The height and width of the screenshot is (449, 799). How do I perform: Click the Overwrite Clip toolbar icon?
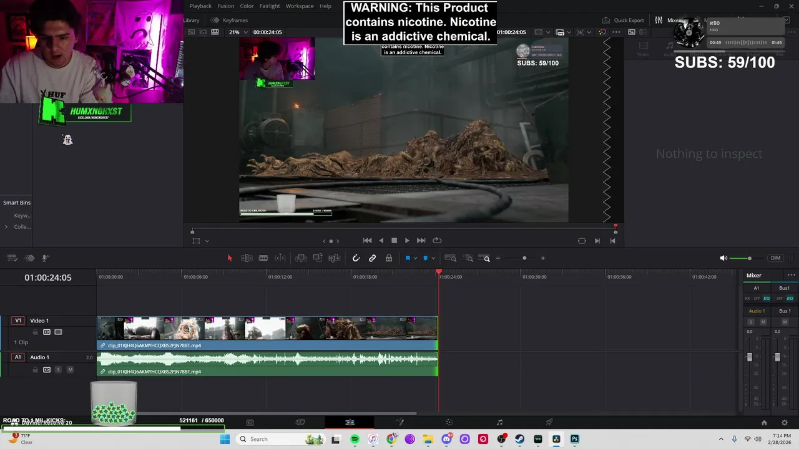[318, 258]
